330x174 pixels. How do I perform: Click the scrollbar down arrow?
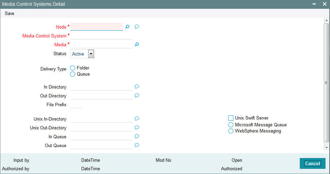(326, 147)
